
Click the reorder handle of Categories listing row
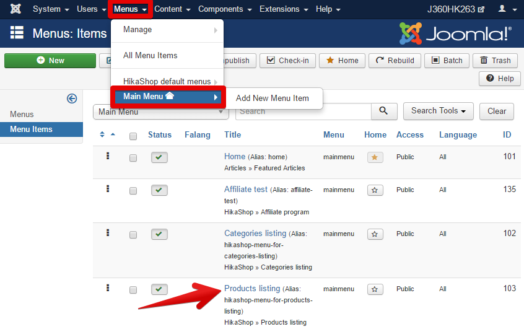click(108, 233)
